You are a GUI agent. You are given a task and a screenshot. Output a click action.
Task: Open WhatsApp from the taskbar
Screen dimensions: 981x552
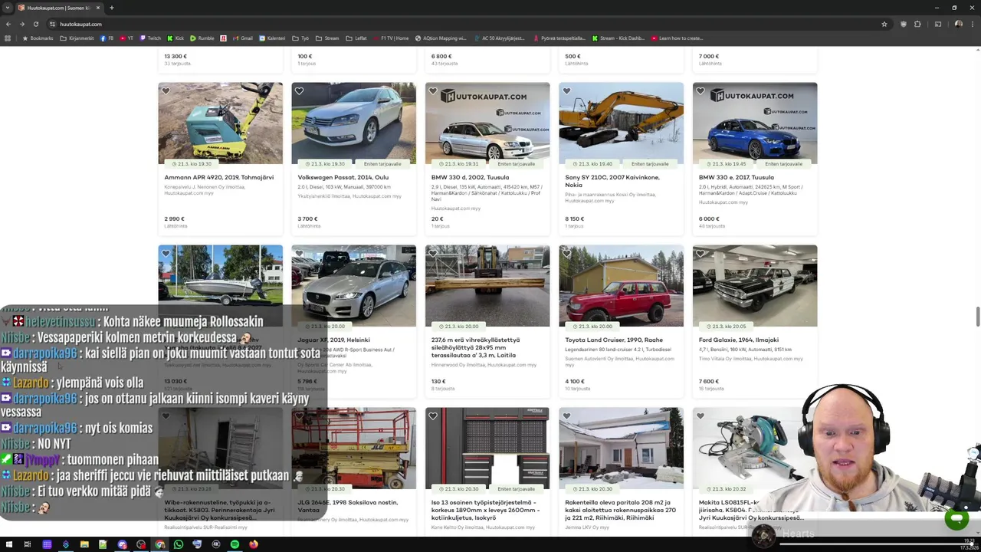[179, 544]
